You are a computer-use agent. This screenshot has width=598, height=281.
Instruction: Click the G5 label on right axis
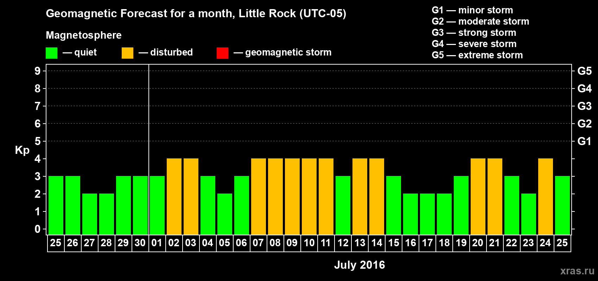point(585,71)
